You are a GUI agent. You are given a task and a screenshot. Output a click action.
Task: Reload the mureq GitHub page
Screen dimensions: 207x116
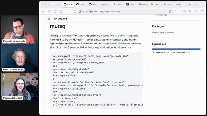pyautogui.click(x=55, y=11)
